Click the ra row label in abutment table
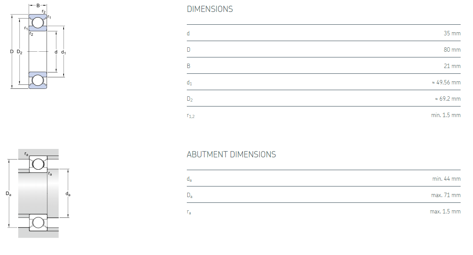 [189, 212]
